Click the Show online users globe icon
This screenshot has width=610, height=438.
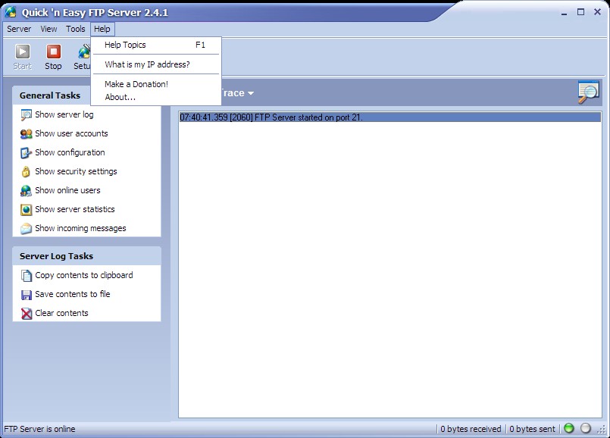click(26, 191)
